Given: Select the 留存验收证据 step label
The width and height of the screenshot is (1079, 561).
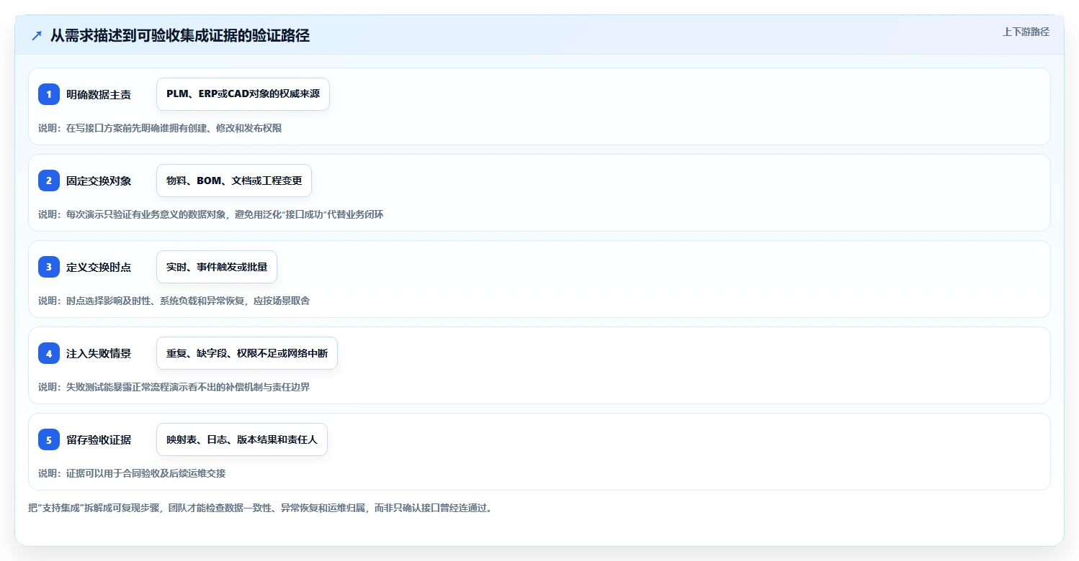Looking at the screenshot, I should pos(99,439).
